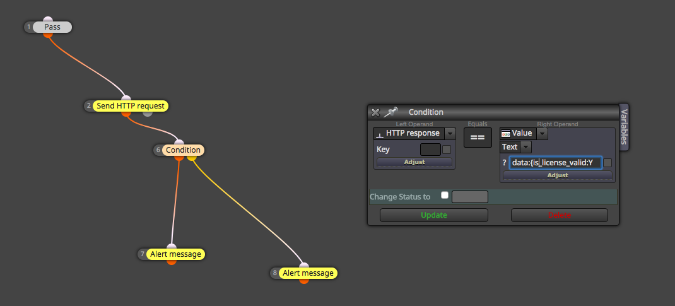This screenshot has width=675, height=306.
Task: Select the Condition node
Action: 183,150
